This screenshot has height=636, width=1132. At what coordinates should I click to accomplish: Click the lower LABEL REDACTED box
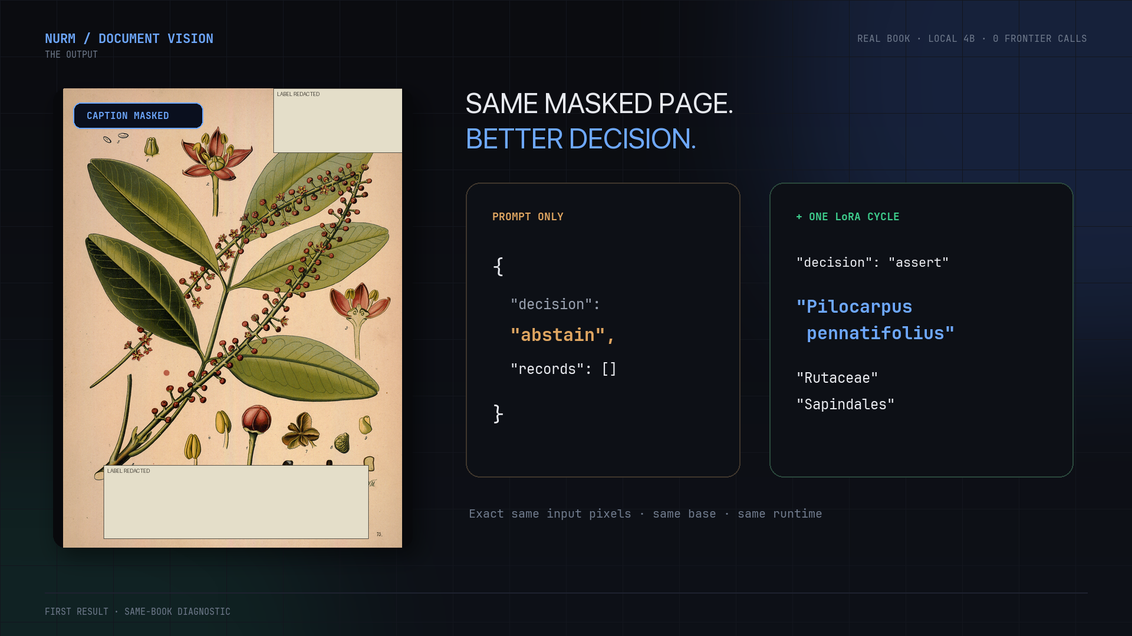tap(236, 502)
